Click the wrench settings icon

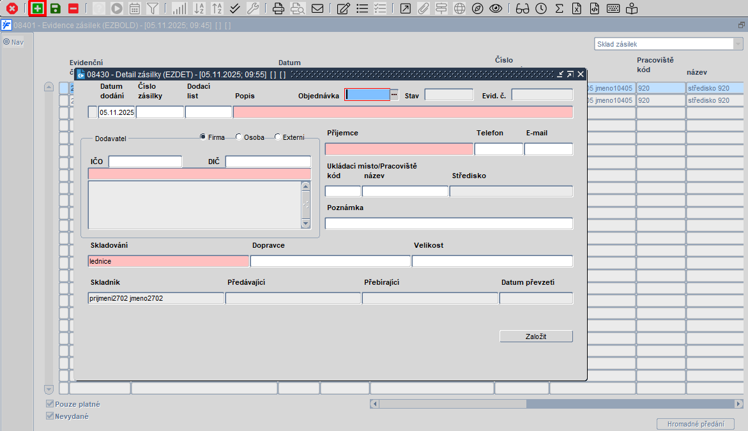point(252,8)
